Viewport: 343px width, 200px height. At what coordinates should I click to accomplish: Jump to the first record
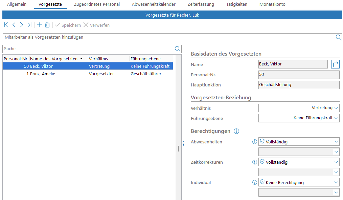(x=6, y=25)
